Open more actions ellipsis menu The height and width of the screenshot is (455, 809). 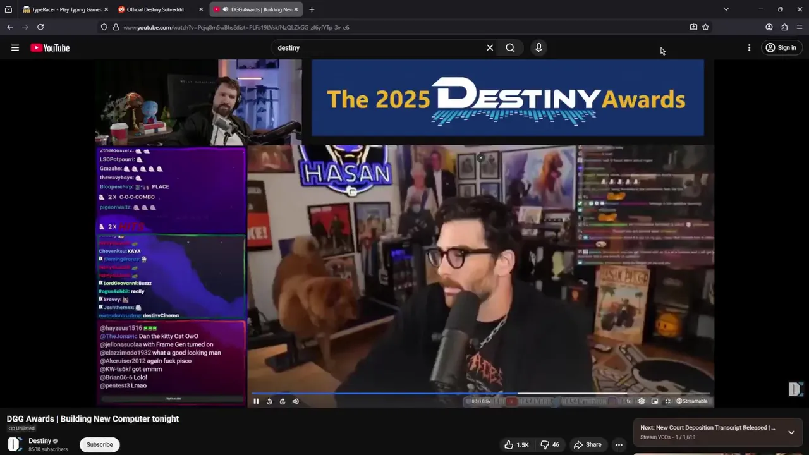[619, 445]
